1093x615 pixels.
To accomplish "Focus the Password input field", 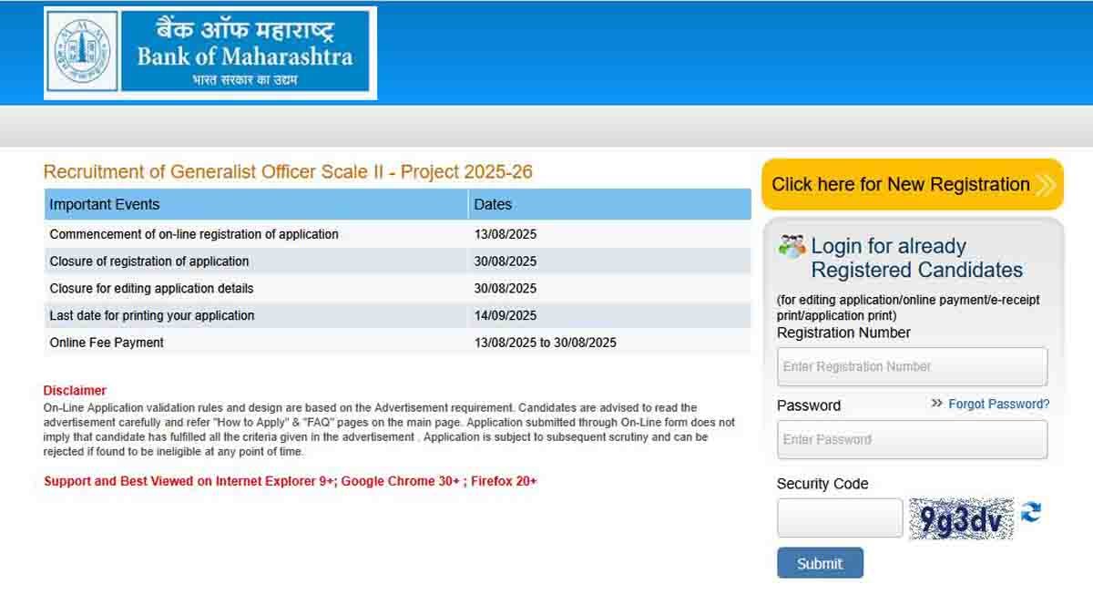I will pos(912,439).
